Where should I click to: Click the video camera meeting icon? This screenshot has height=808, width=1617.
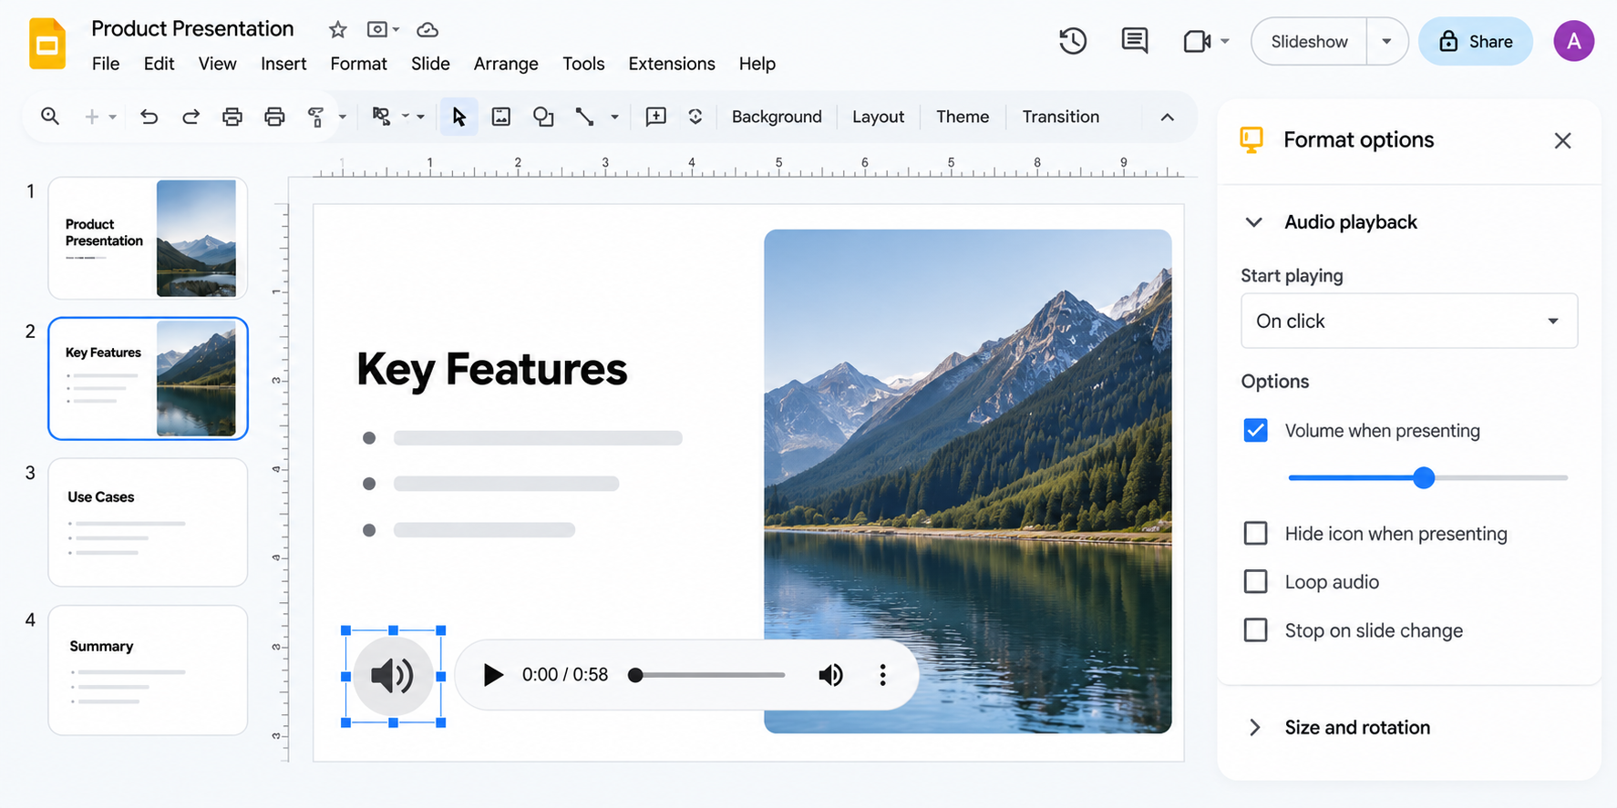click(x=1197, y=41)
